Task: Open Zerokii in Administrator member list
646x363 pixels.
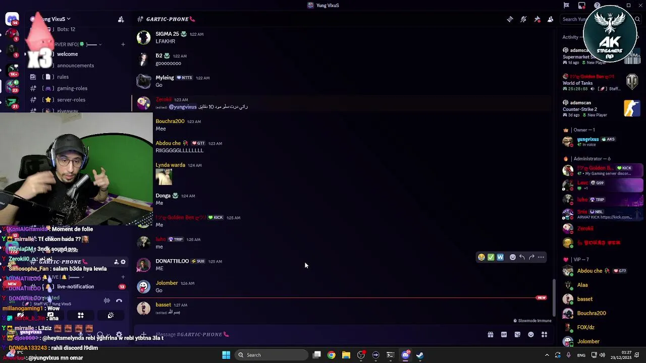Action: coord(603,228)
